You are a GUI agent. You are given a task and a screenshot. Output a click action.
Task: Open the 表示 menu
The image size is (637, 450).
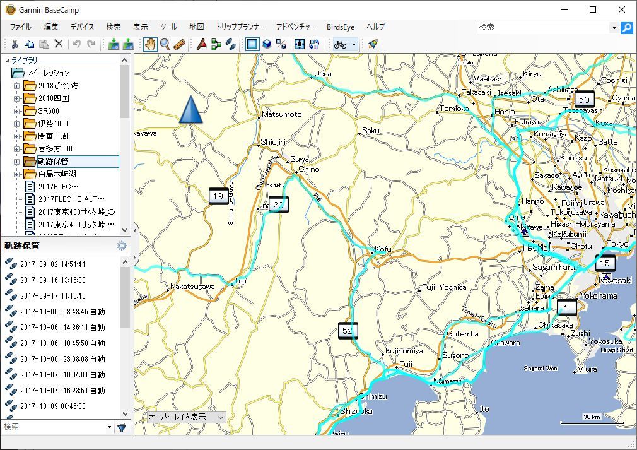pos(141,27)
